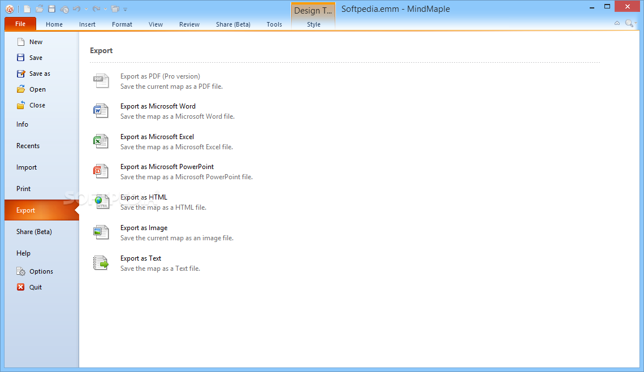Image resolution: width=644 pixels, height=372 pixels.
Task: Collapse the ribbon with the up chevron
Action: click(x=617, y=23)
